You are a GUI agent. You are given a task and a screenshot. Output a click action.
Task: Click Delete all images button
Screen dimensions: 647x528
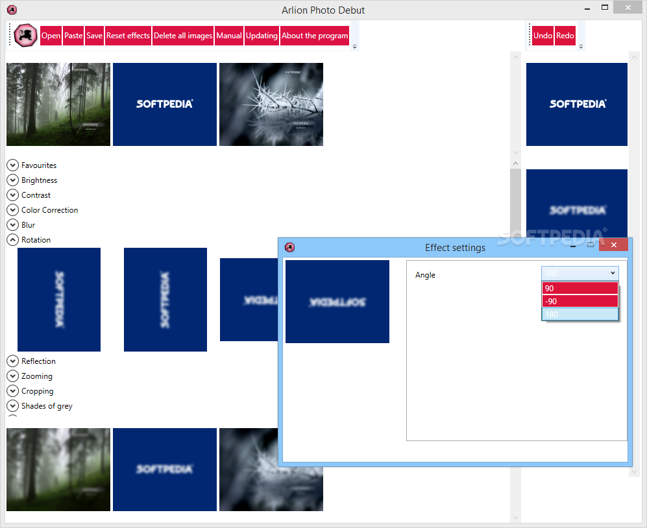pos(183,36)
